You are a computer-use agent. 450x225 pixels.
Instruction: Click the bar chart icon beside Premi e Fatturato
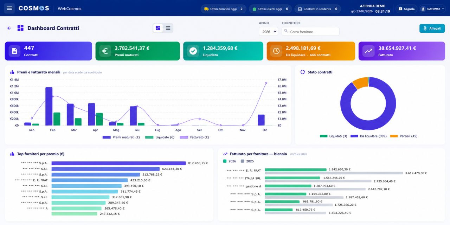(12, 72)
